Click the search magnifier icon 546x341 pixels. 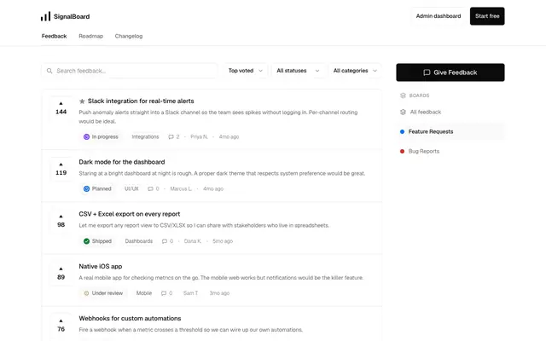tap(49, 71)
